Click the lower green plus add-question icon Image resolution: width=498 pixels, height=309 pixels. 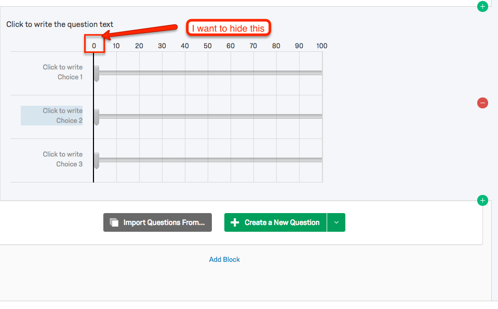click(x=482, y=200)
